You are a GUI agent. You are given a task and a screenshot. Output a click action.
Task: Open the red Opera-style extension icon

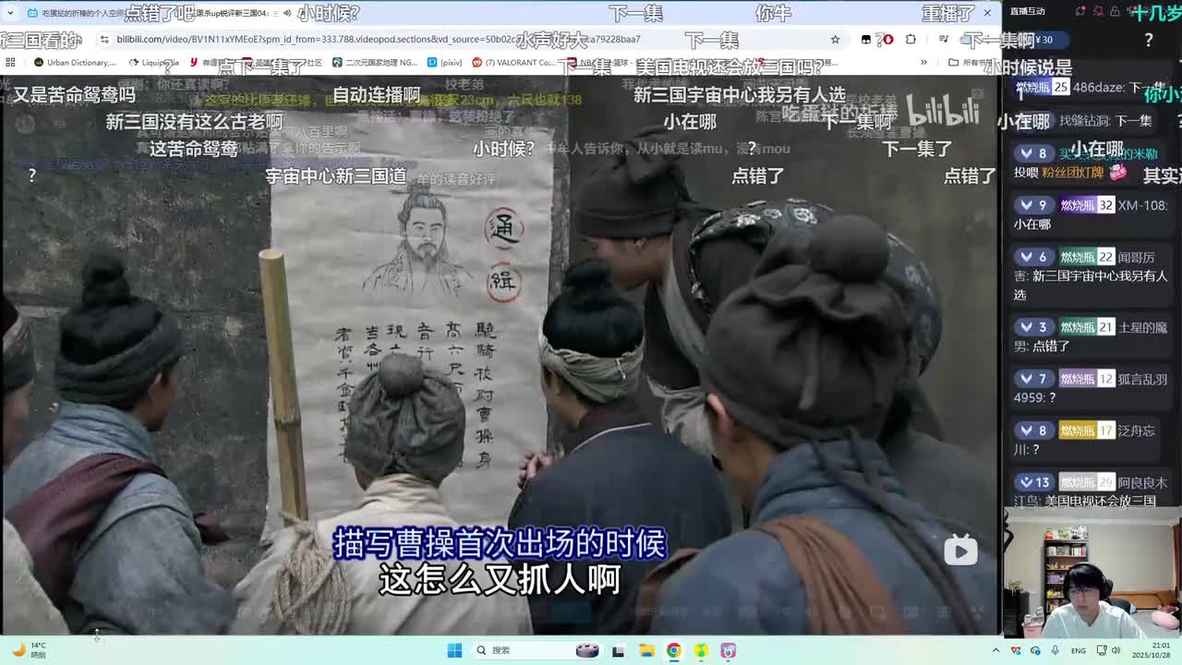click(887, 40)
